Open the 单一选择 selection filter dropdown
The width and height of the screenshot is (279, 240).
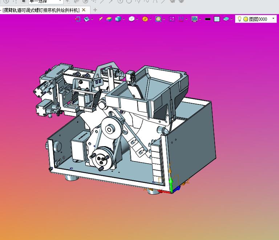[46, 1]
